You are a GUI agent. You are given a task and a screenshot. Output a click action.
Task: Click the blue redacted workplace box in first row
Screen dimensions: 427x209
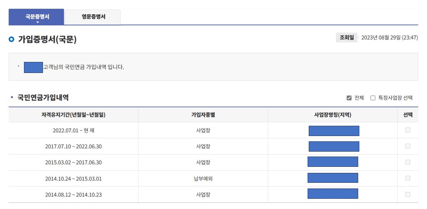[334, 131]
